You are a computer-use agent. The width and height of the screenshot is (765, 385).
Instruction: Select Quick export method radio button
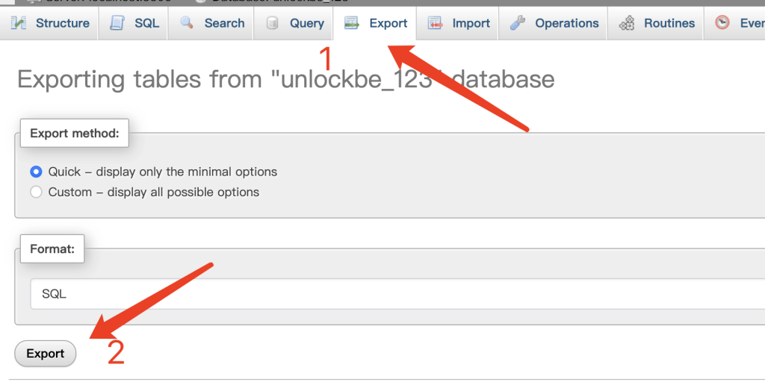36,172
